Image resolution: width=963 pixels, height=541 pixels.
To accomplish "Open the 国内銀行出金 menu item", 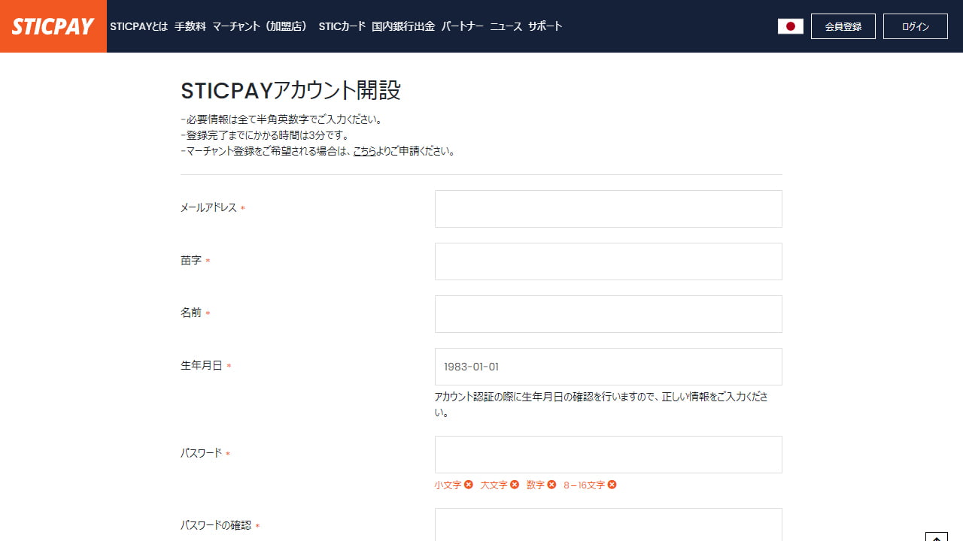I will click(403, 26).
